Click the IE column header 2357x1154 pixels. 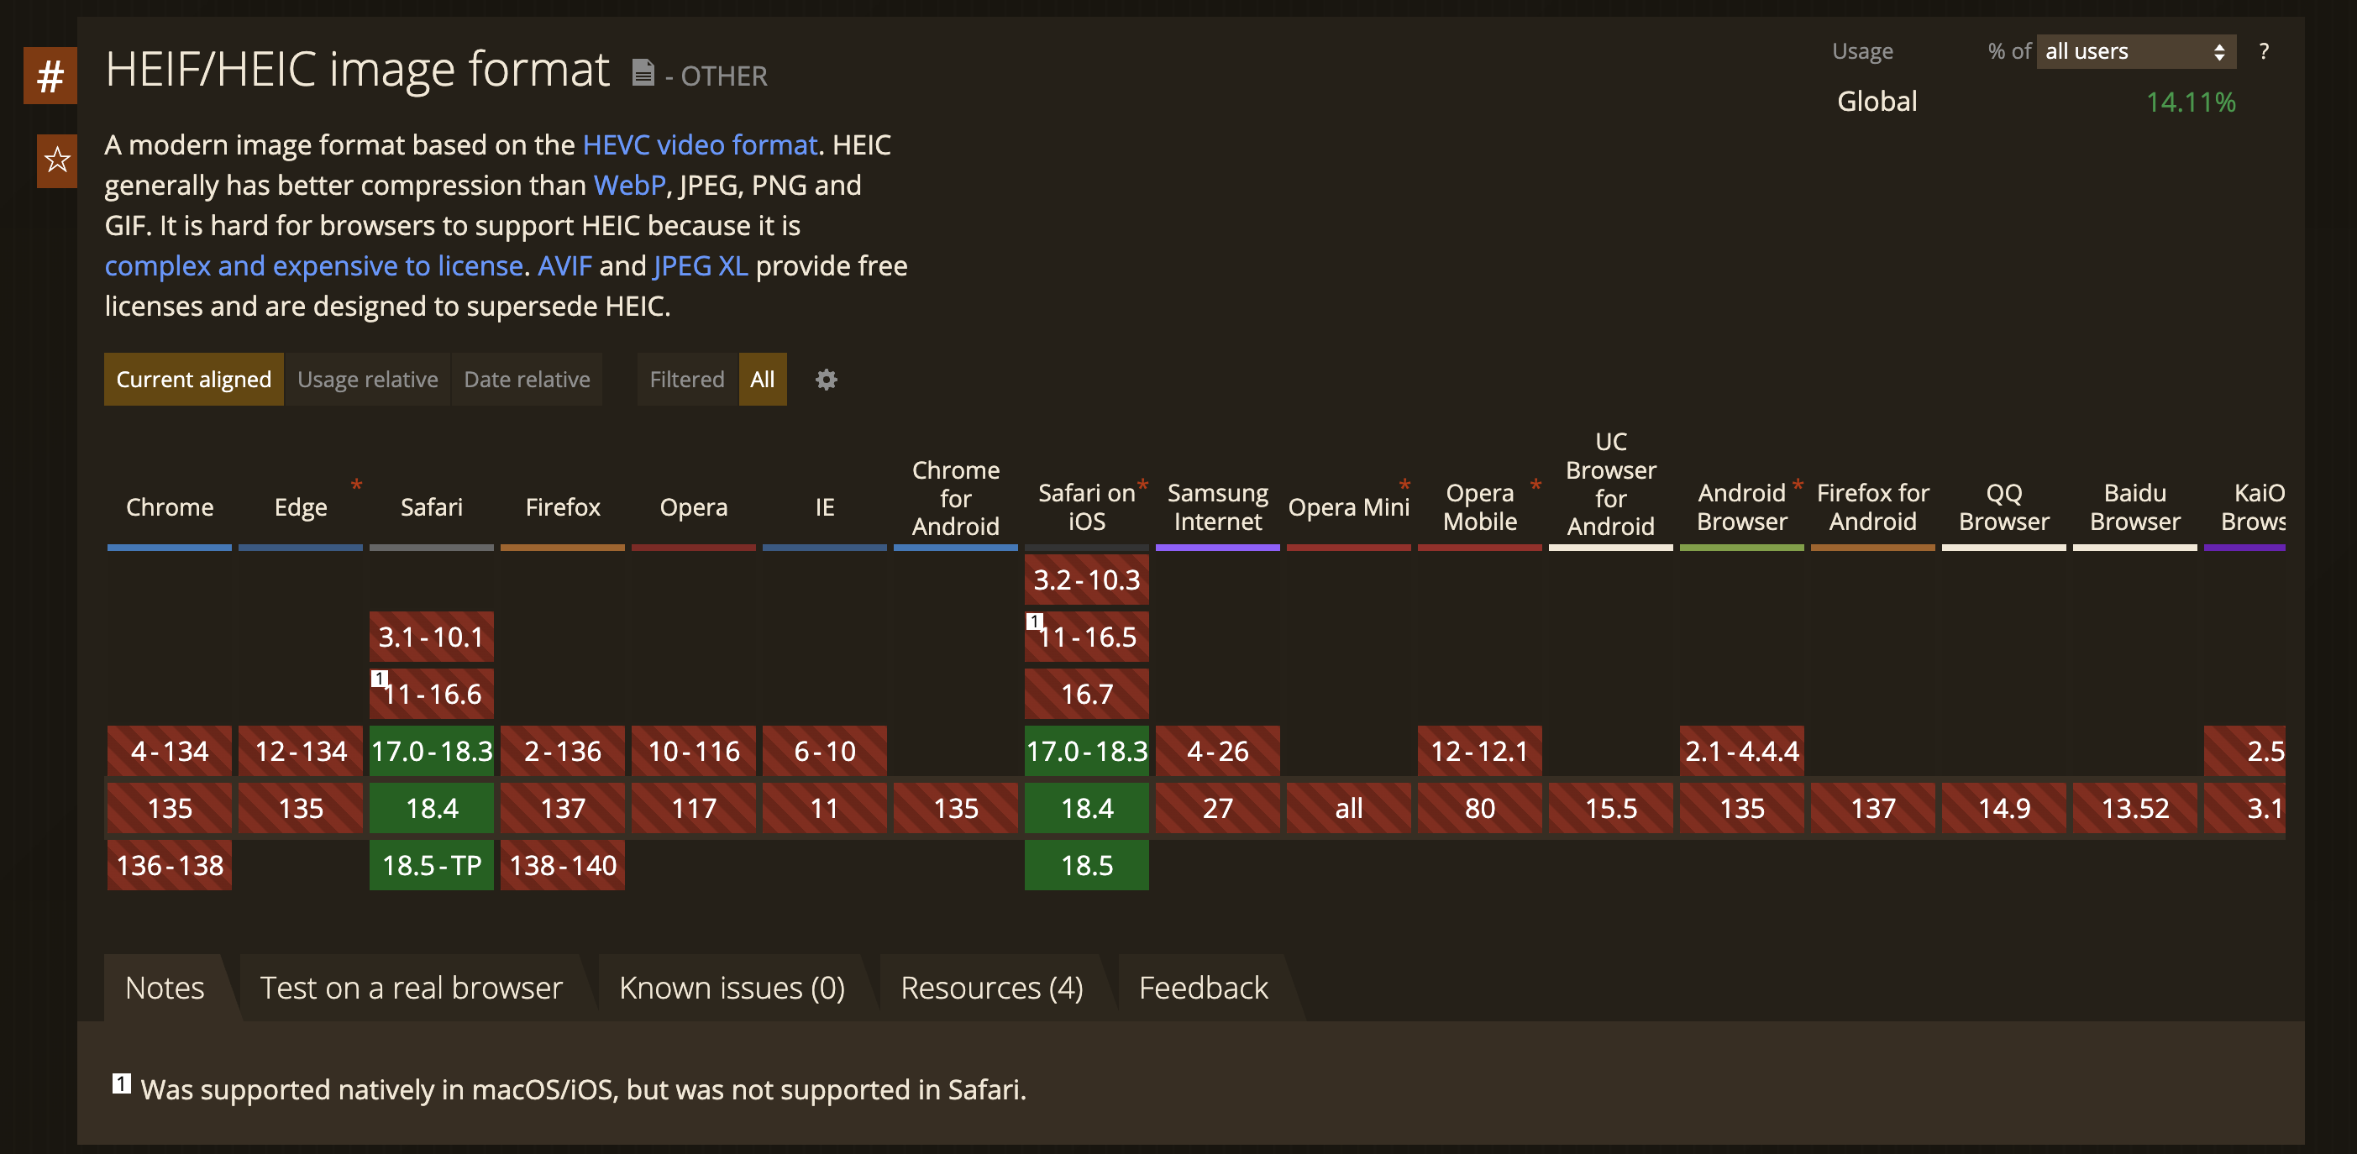click(824, 508)
